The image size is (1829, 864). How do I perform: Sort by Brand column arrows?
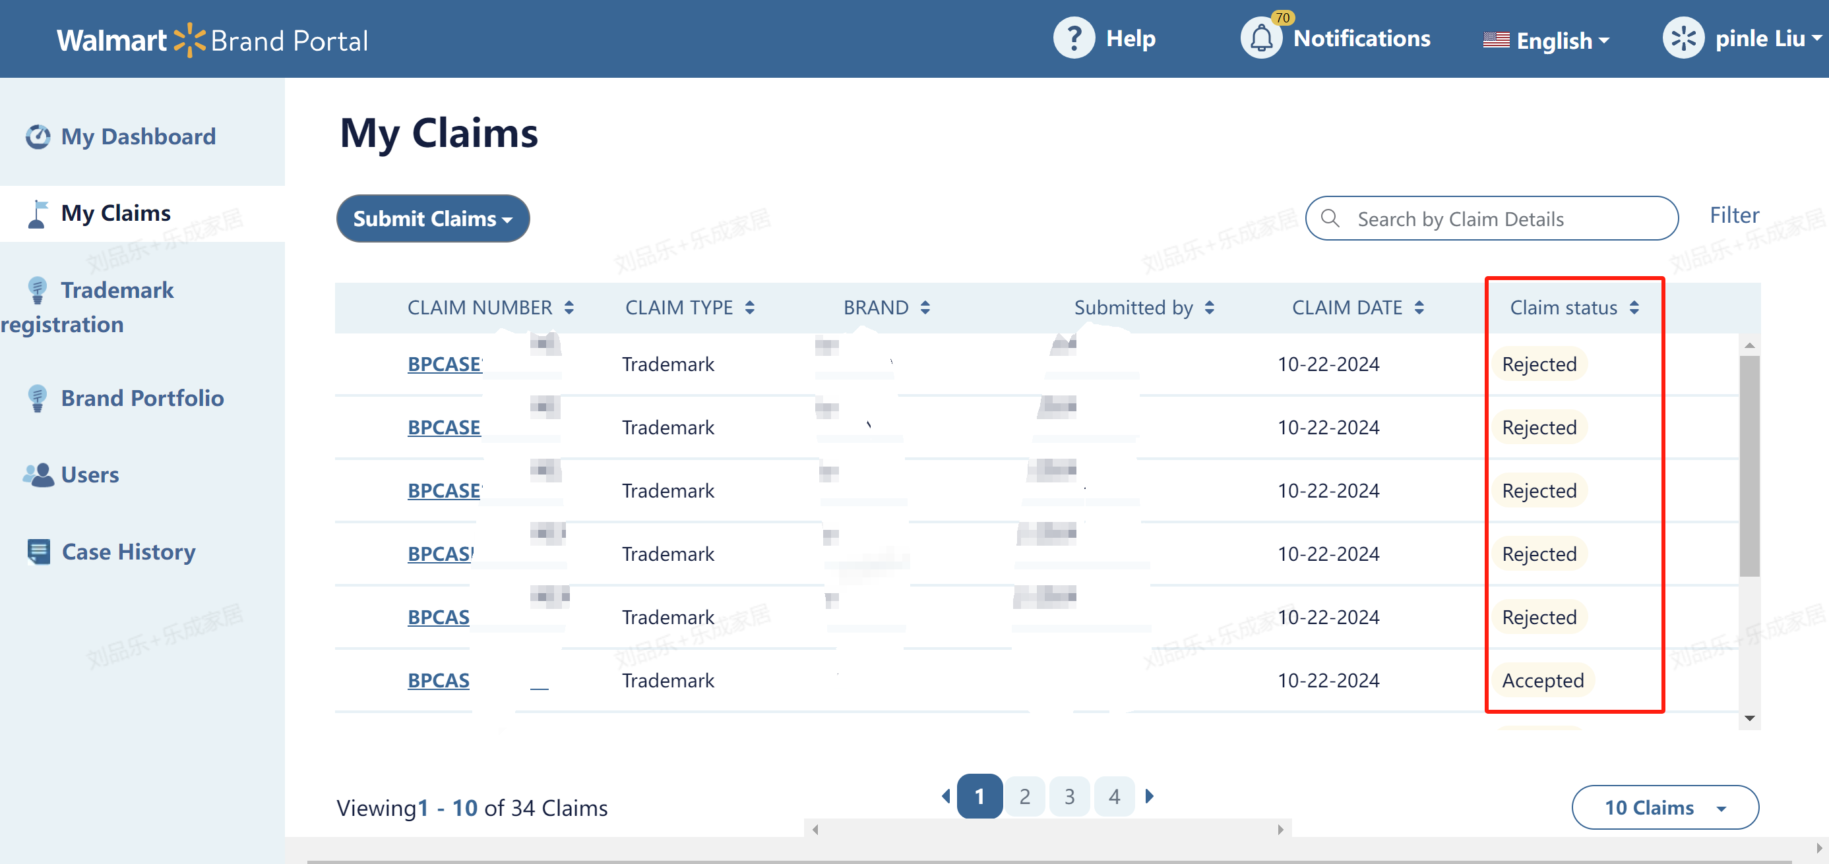(925, 307)
